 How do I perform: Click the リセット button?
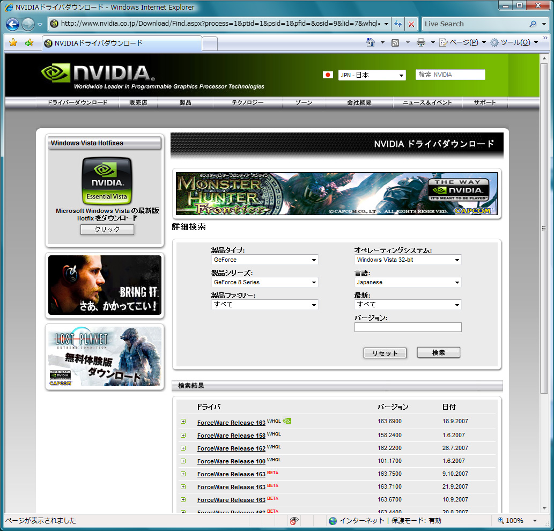tap(385, 353)
